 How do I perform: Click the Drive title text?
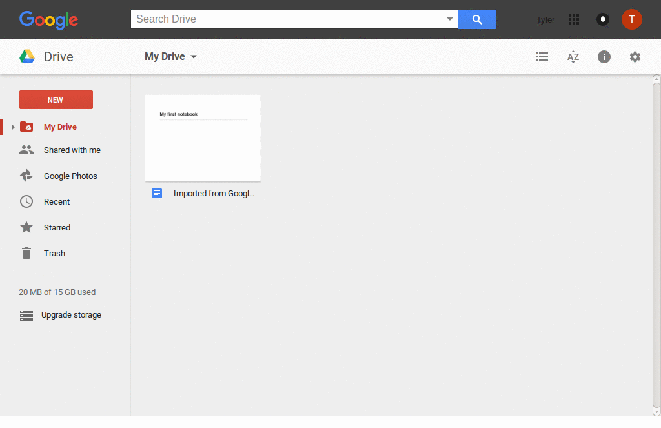pyautogui.click(x=59, y=57)
